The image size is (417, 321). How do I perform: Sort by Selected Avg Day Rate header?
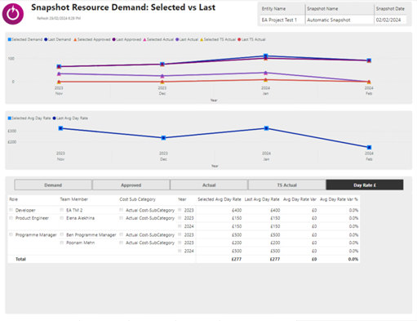click(x=220, y=199)
